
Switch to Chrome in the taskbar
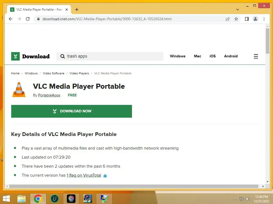coord(38,199)
